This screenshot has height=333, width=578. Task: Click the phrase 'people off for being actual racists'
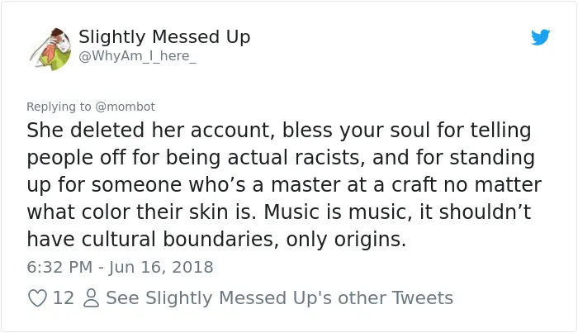[196, 158]
